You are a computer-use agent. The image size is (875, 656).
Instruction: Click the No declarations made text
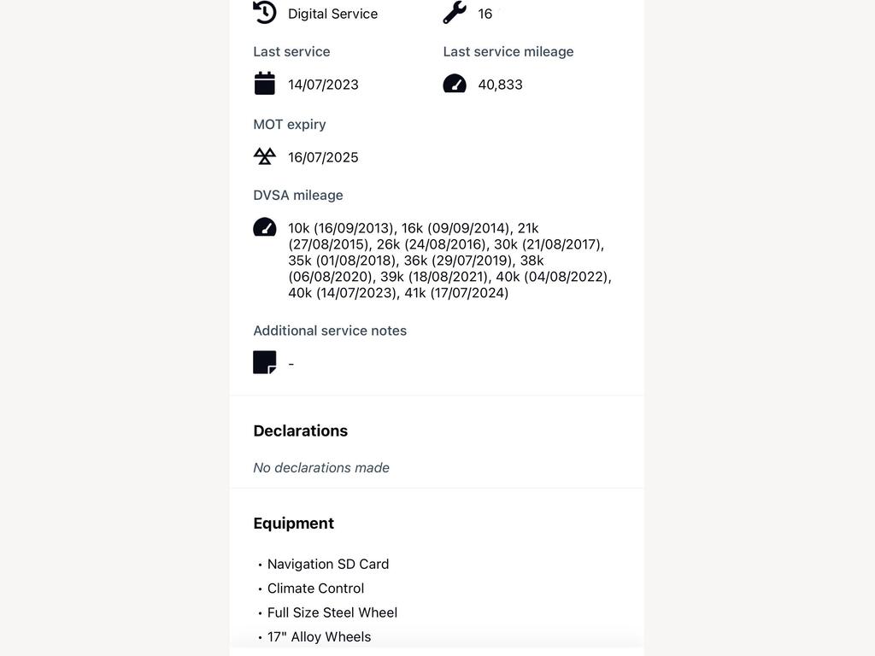pyautogui.click(x=321, y=467)
